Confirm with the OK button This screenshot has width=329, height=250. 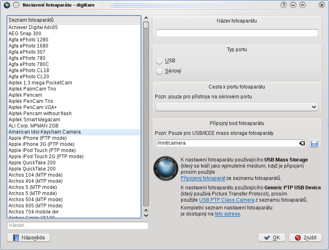click(272, 237)
